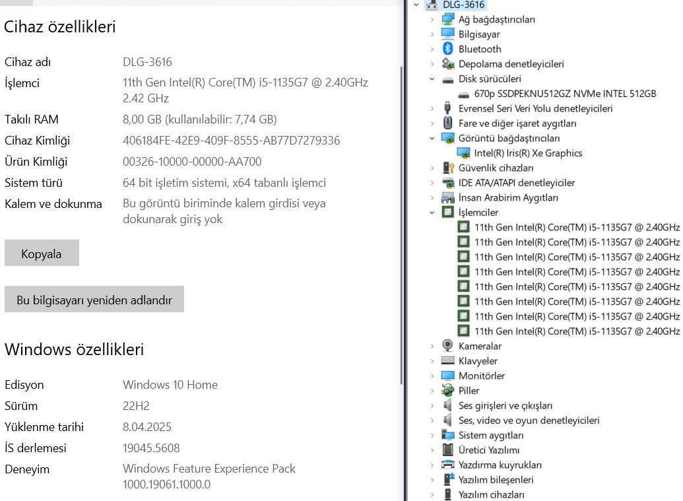Screen dimensions: 683x501
Task: Click the Depolama denetleyicileri icon
Action: coord(448,64)
